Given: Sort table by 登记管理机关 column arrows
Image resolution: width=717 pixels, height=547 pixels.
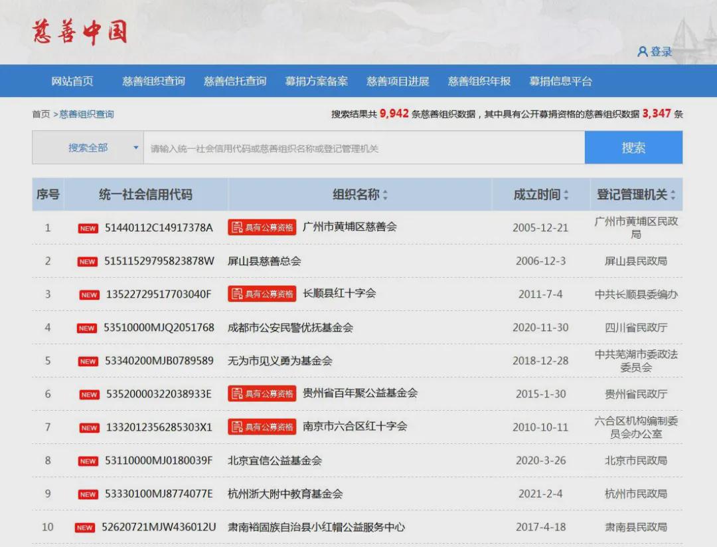Looking at the screenshot, I should click(673, 195).
